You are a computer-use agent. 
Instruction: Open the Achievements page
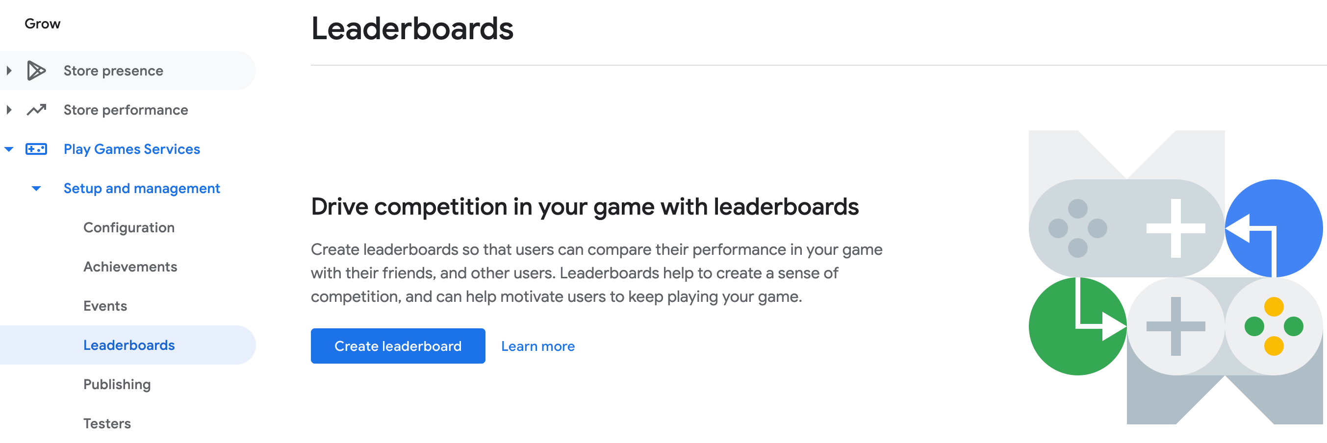[x=130, y=267]
